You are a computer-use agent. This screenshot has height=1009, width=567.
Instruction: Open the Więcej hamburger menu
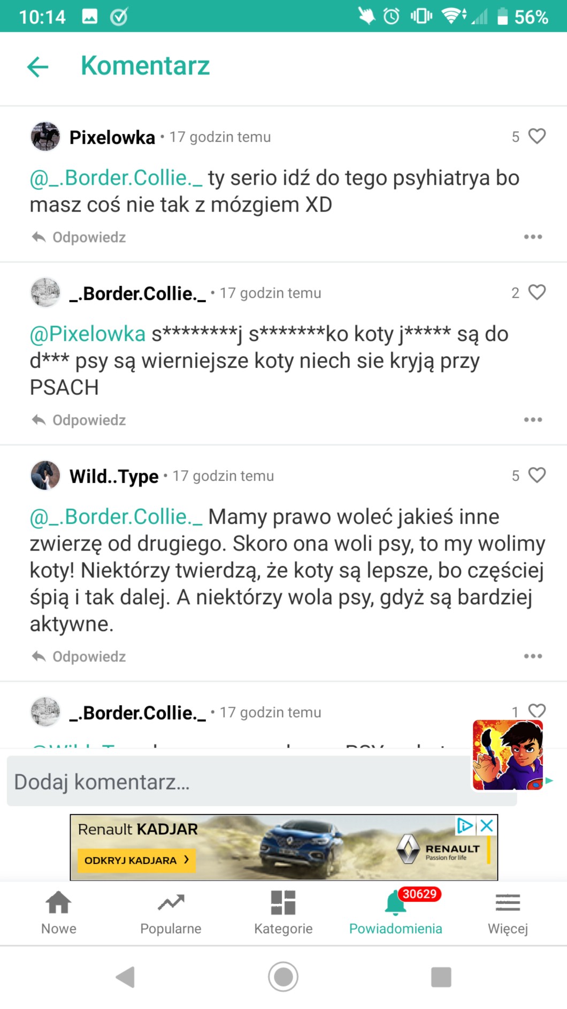click(508, 913)
